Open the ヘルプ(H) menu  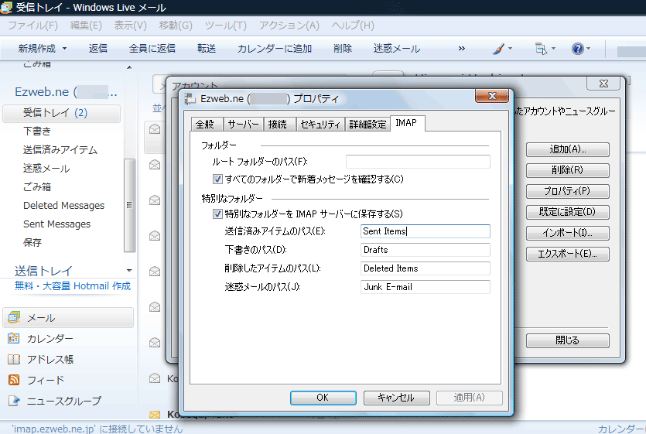coord(353,26)
